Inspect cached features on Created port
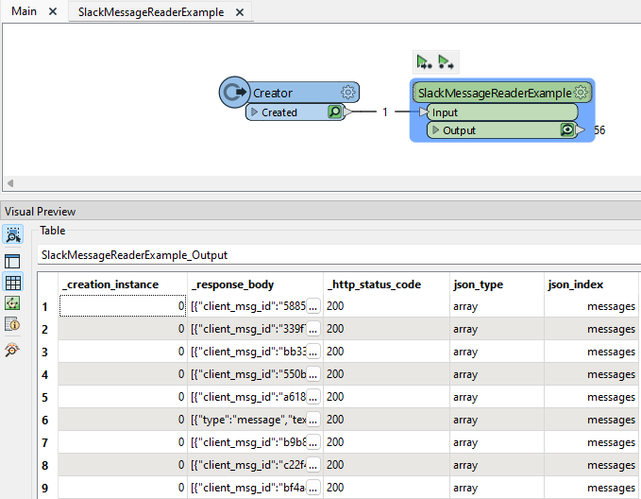Viewport: 641px width, 499px height. coord(334,112)
